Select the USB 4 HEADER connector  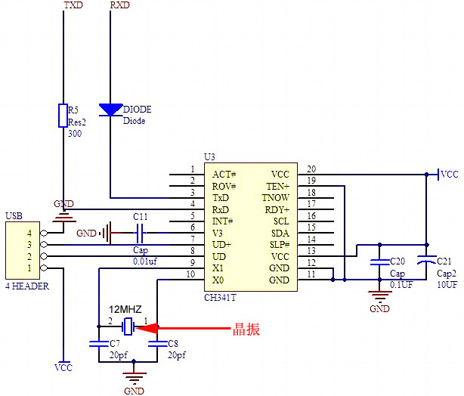tap(20, 251)
